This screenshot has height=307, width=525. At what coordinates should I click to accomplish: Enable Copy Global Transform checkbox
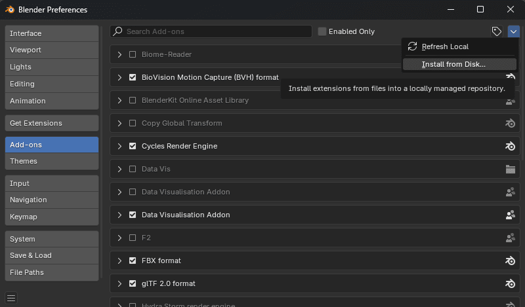[133, 123]
